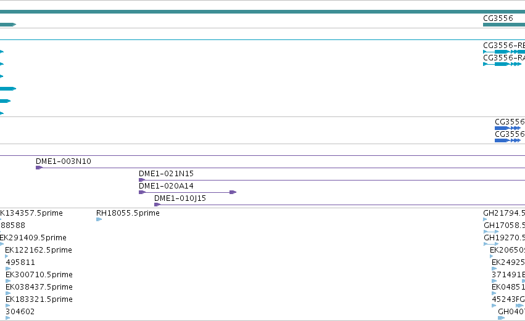Screen dimensions: 525x321
Task: Click the arrow glyph under EK183321.5prime
Action: pos(8,306)
